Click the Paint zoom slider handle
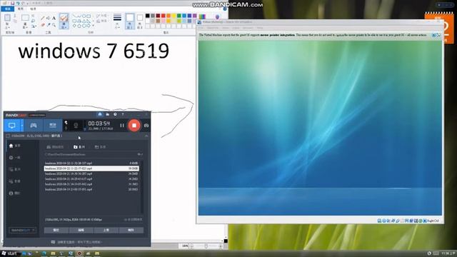 pyautogui.click(x=206, y=246)
